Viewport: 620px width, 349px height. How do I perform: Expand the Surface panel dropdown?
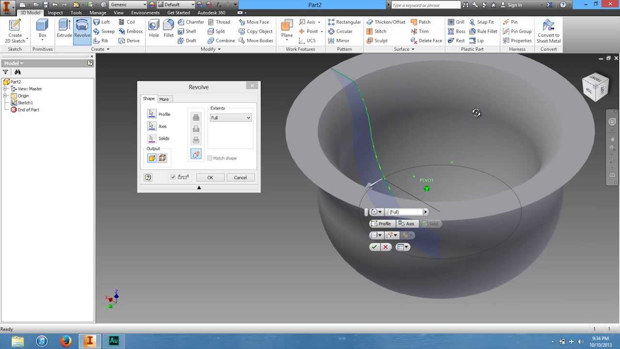404,49
